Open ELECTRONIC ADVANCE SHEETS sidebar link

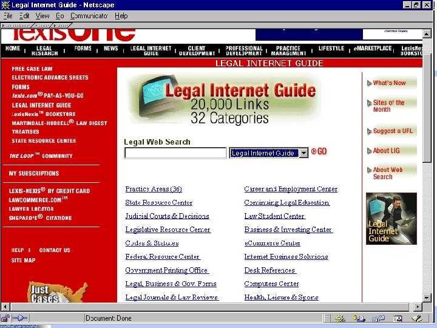pyautogui.click(x=50, y=78)
